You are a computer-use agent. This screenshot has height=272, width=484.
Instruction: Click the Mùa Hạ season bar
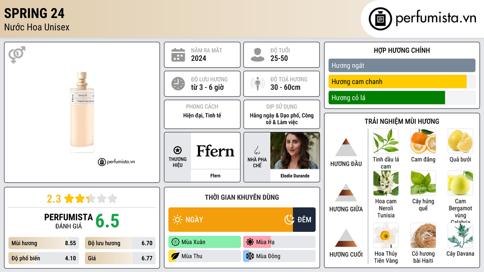[x=279, y=242]
